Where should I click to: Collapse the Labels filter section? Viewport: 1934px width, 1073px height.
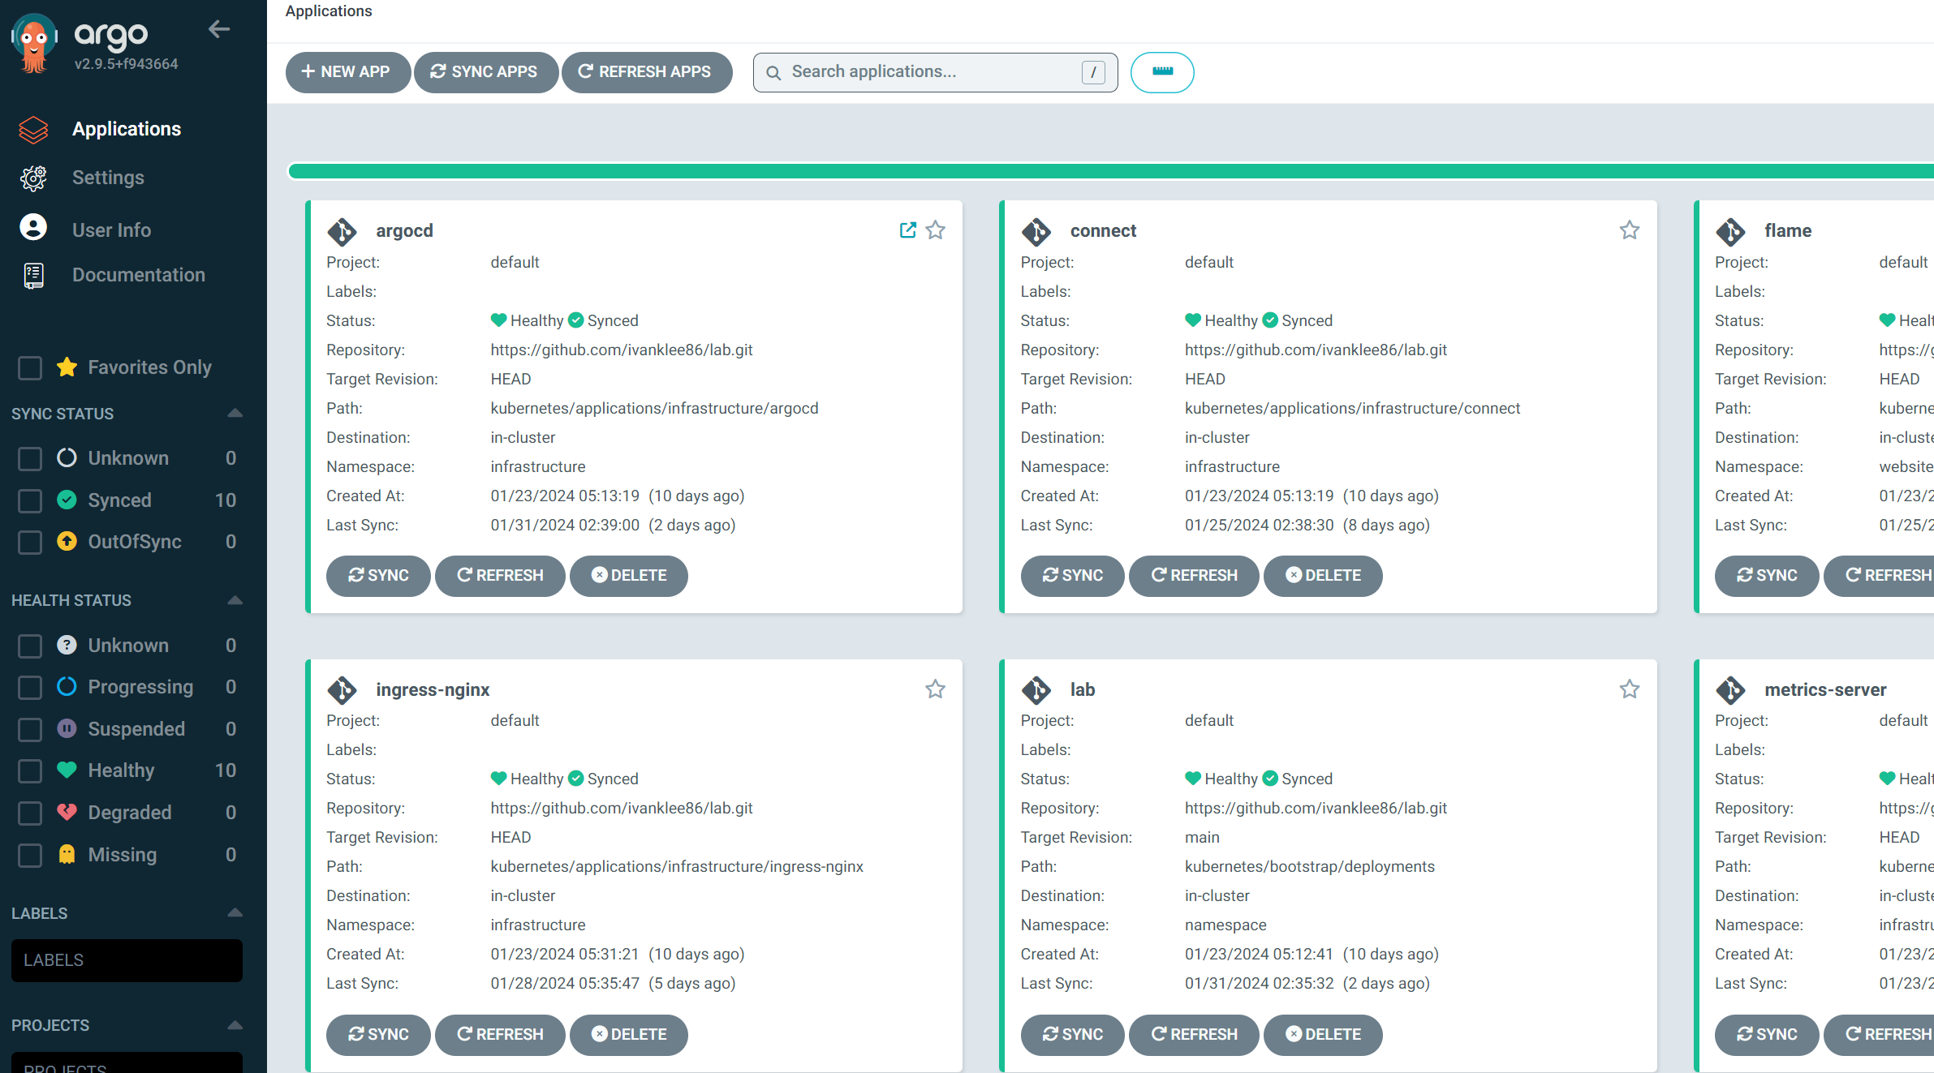pos(235,913)
